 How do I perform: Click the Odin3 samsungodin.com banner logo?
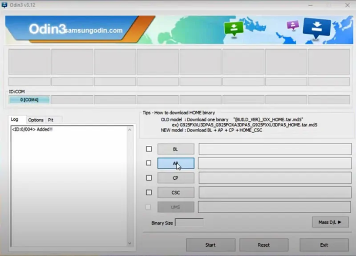coord(75,29)
